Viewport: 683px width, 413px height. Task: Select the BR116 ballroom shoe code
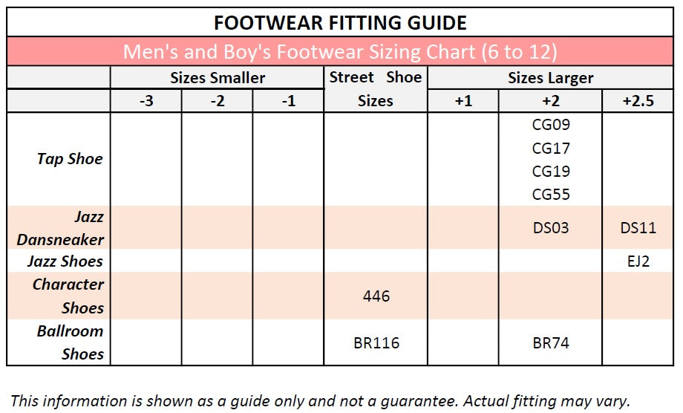[376, 343]
